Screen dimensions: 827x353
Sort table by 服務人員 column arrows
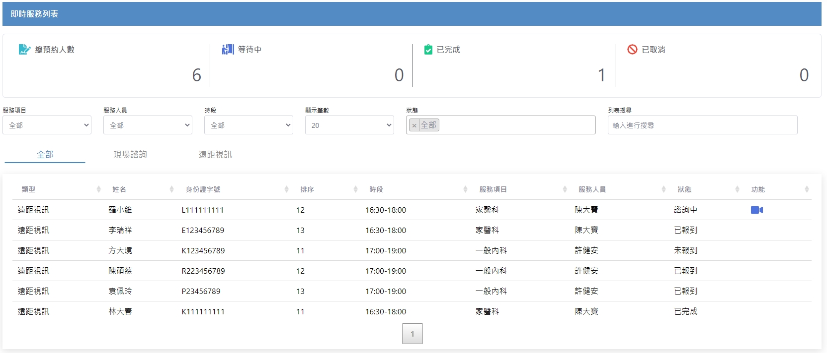click(x=663, y=189)
